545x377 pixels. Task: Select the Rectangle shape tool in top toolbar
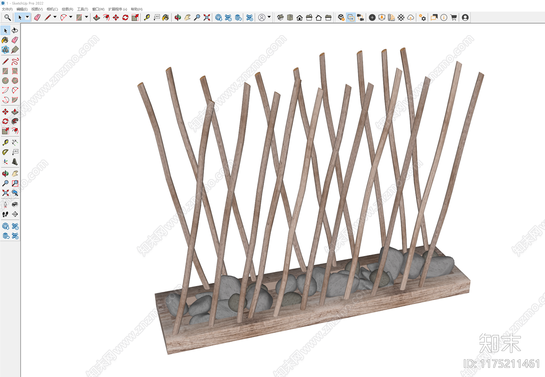click(79, 17)
